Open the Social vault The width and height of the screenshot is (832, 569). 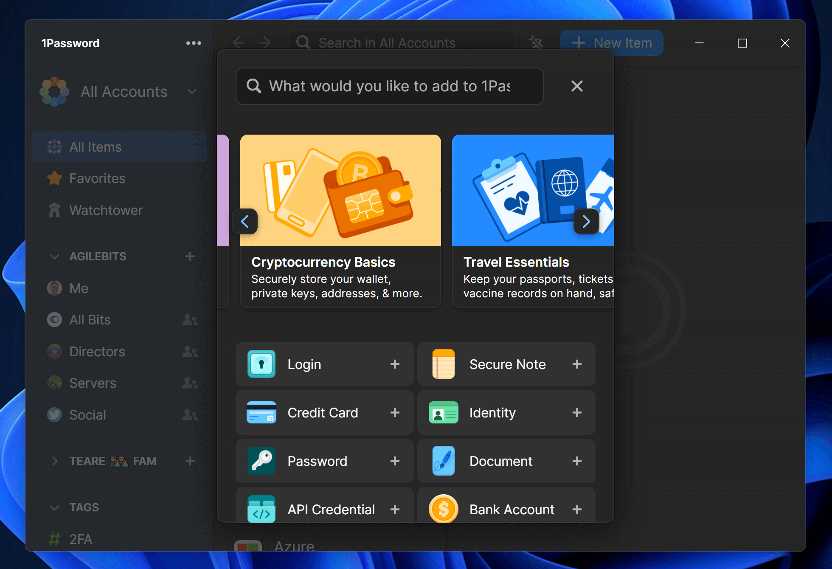119,415
